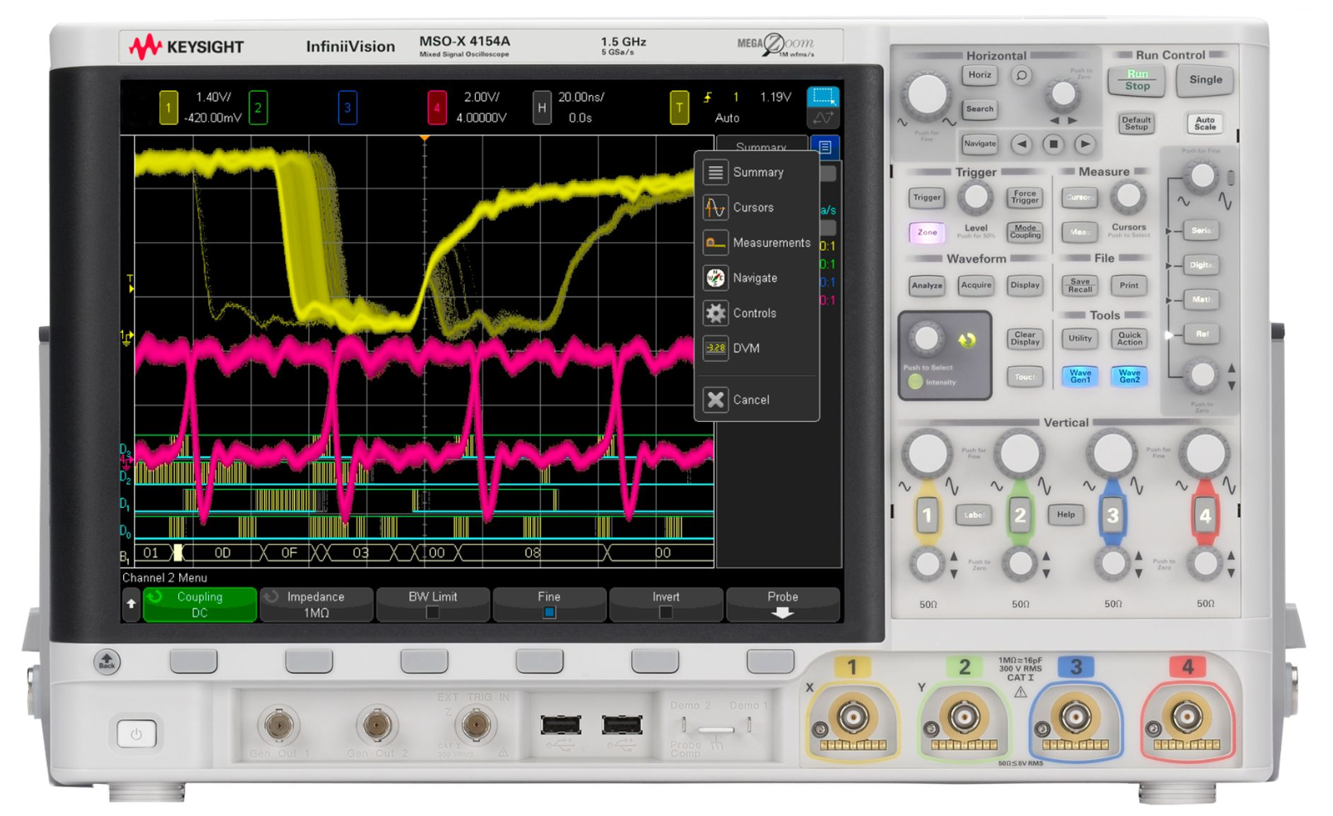Push the Analyze button

point(927,286)
